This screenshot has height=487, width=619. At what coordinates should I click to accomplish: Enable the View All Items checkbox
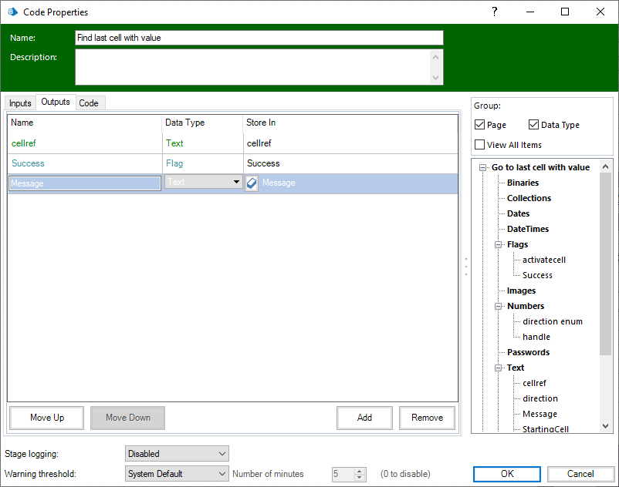(480, 145)
